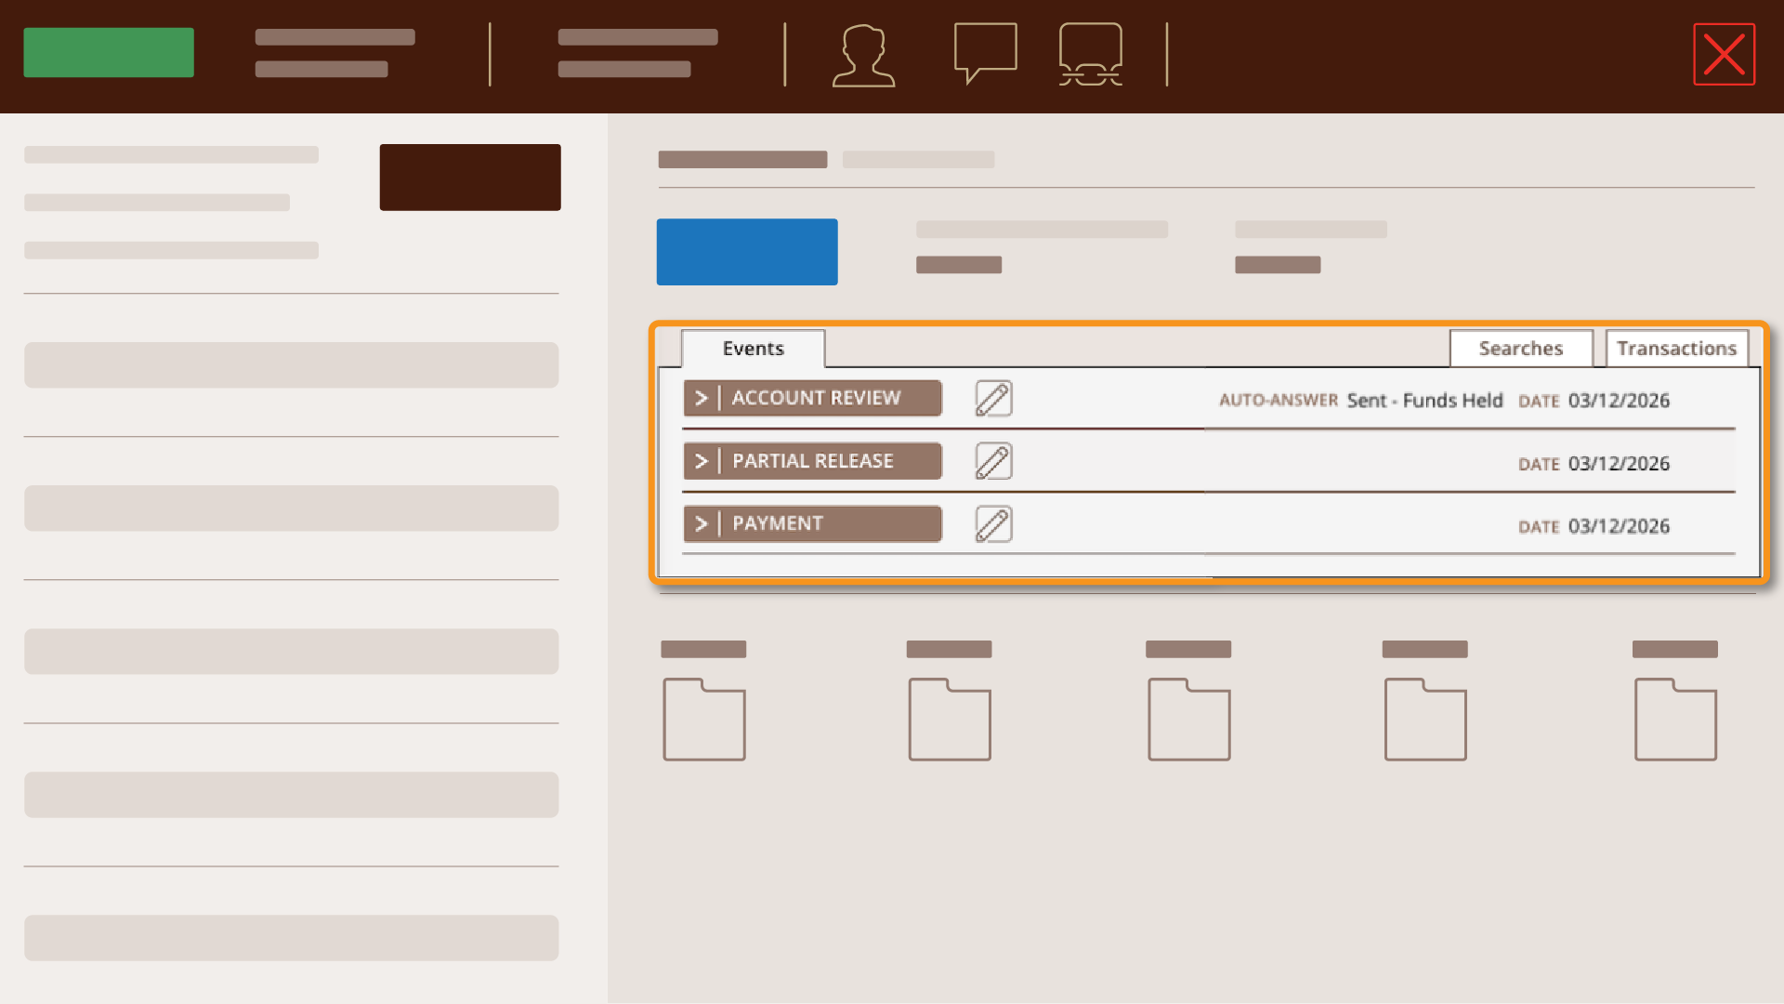The width and height of the screenshot is (1784, 1004).
Task: Edit the Payment event pencil icon
Action: [x=993, y=524]
